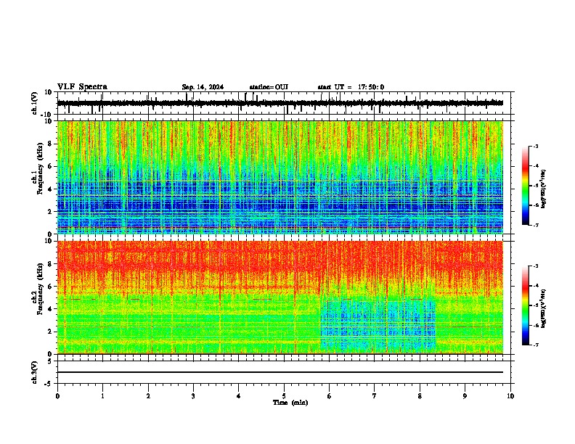Click the time axis tick label "0"
Image resolution: width=575 pixels, height=444 pixels.
pyautogui.click(x=57, y=396)
